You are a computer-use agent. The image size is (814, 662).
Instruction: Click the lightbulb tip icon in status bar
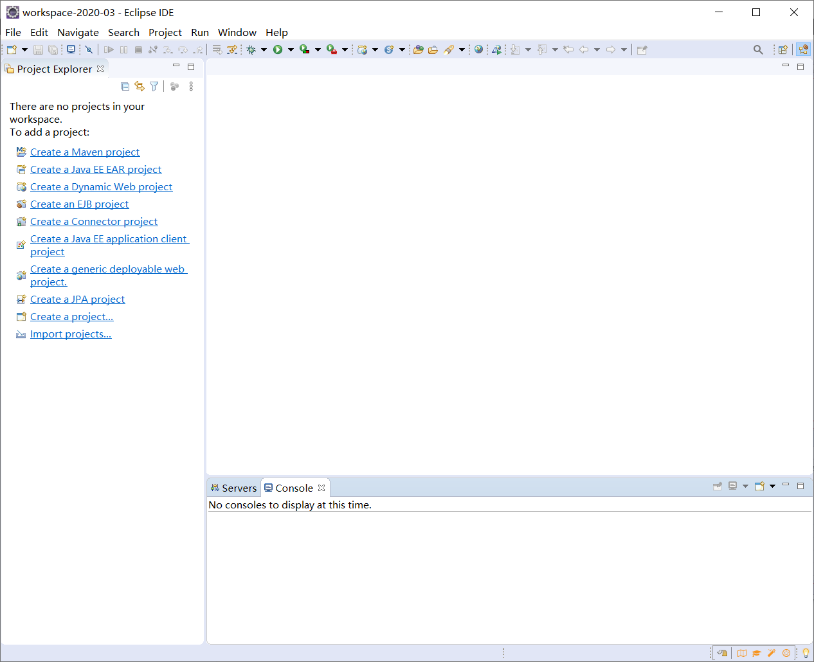click(805, 653)
